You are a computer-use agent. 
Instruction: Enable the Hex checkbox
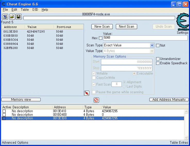click(100, 38)
